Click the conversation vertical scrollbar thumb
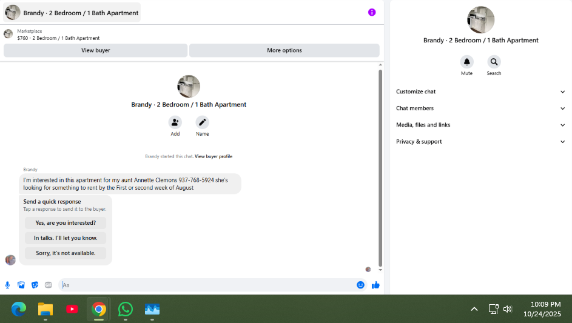The height and width of the screenshot is (323, 572). (380, 168)
